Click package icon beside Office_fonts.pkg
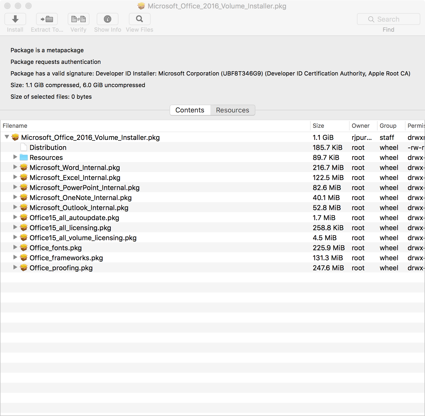 (x=24, y=248)
